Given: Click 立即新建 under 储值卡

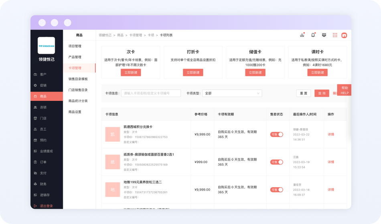Looking at the screenshot, I should click(x=255, y=72).
